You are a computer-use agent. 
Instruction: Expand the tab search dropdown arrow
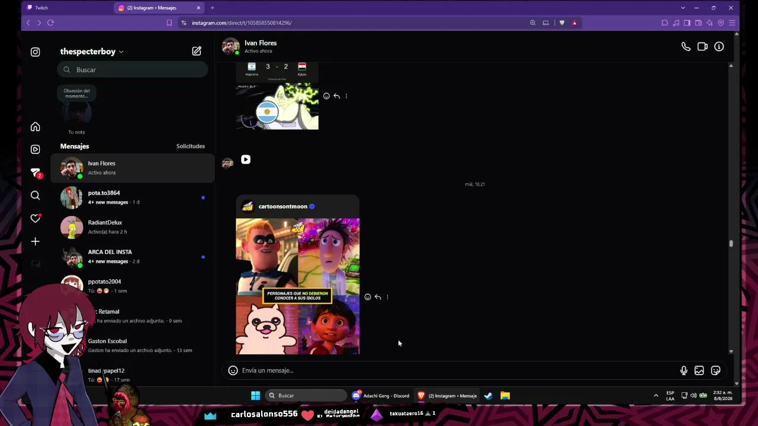(683, 8)
